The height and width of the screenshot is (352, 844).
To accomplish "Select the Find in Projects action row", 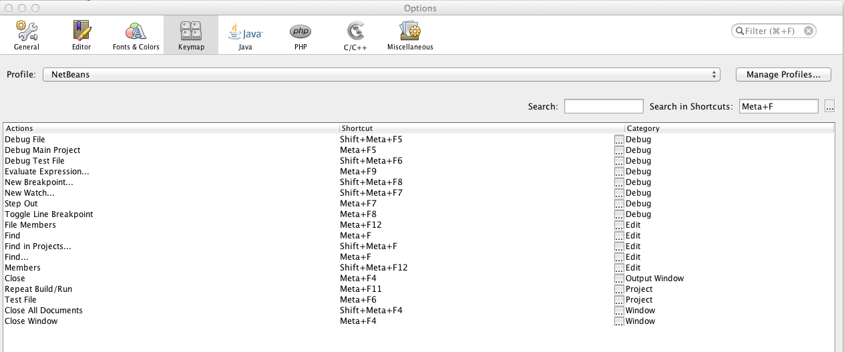I will pyautogui.click(x=38, y=246).
